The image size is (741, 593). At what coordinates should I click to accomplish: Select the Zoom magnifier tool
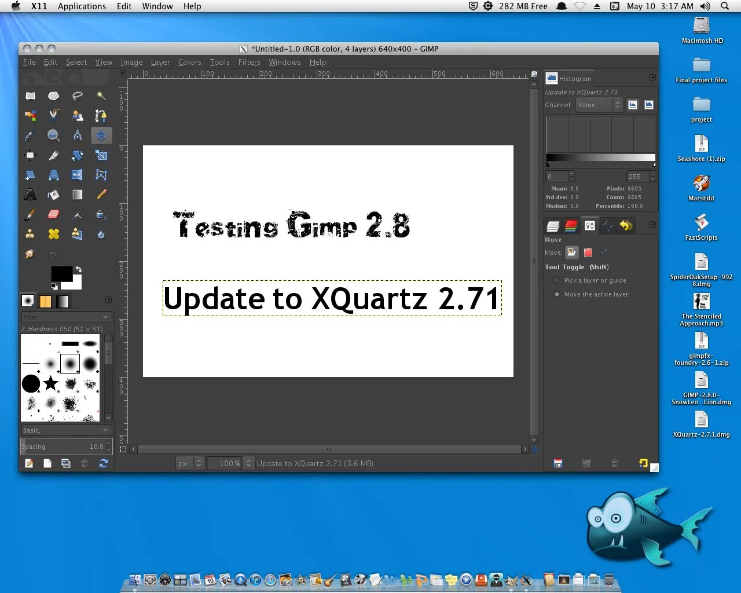(54, 135)
